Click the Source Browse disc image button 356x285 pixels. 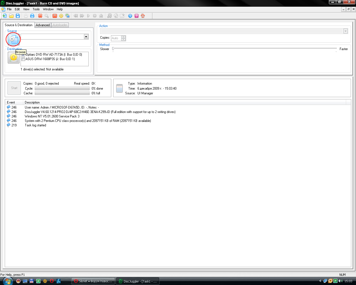[x=13, y=40]
